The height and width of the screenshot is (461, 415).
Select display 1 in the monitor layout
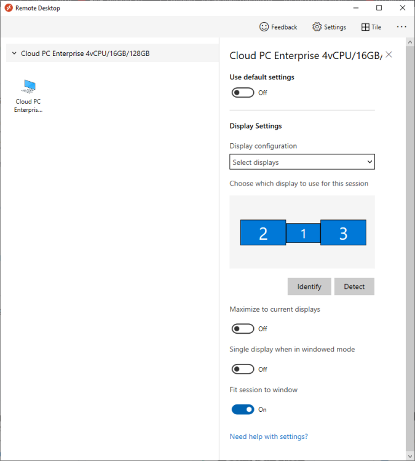click(303, 233)
